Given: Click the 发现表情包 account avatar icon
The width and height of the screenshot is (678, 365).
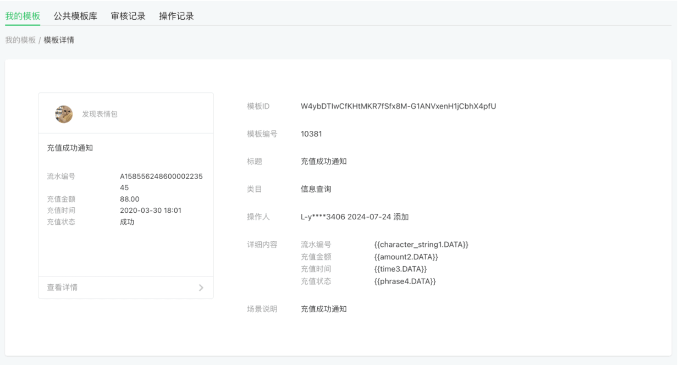Looking at the screenshot, I should click(x=64, y=114).
